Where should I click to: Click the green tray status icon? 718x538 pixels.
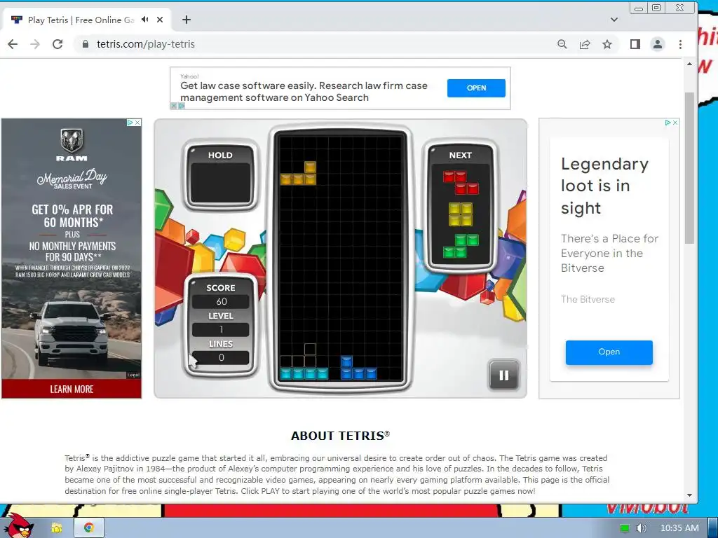tap(624, 528)
